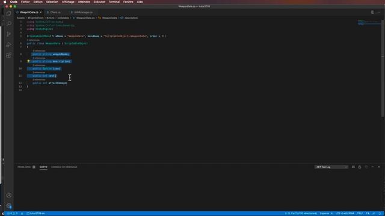This screenshot has width=385, height=216.
Task: Toggle the output scroll lock icon
Action: pos(360,167)
